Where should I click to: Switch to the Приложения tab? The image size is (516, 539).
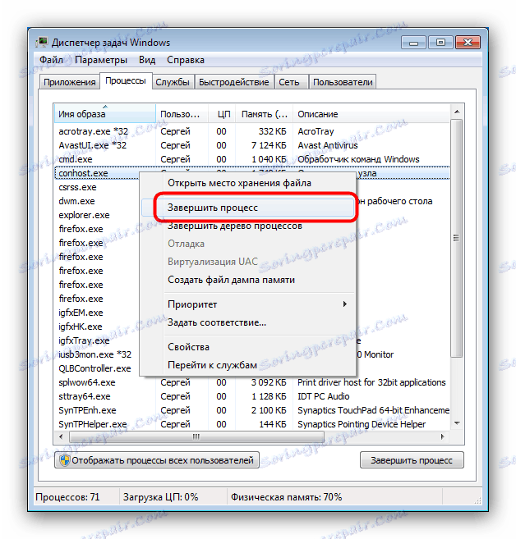[70, 82]
